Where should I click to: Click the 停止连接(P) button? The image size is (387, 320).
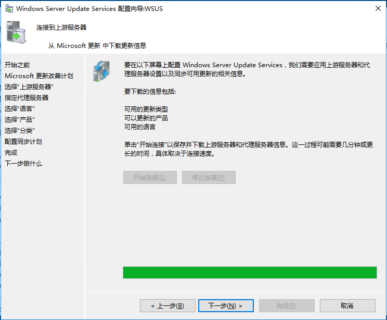(x=209, y=178)
